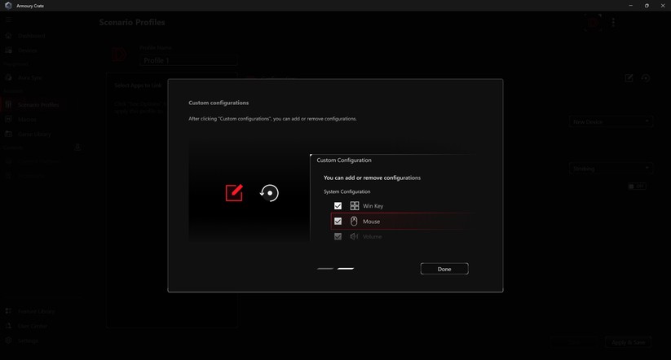This screenshot has height=360, width=671.
Task: Open Settings in the sidebar
Action: pos(28,340)
